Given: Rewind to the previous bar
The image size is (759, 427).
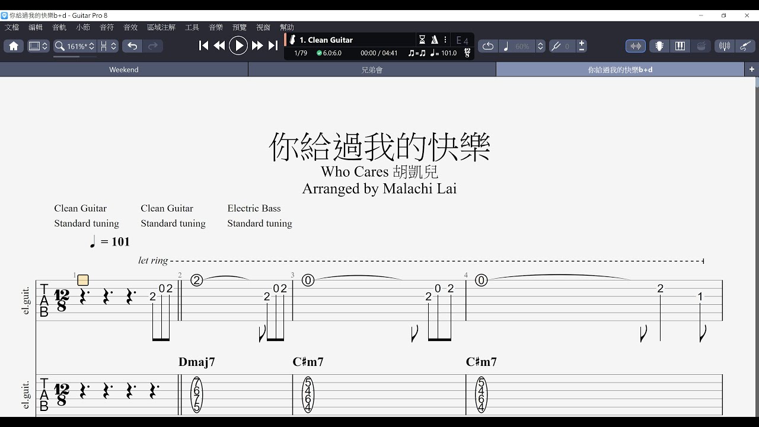Looking at the screenshot, I should click(219, 46).
